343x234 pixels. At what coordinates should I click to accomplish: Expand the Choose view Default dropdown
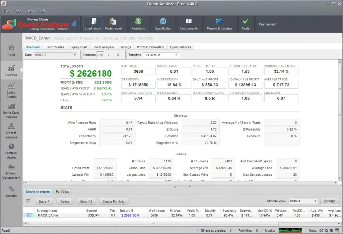pos(303,201)
